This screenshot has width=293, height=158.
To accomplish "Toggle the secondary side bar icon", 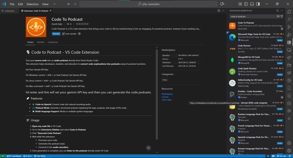I will (258, 4).
